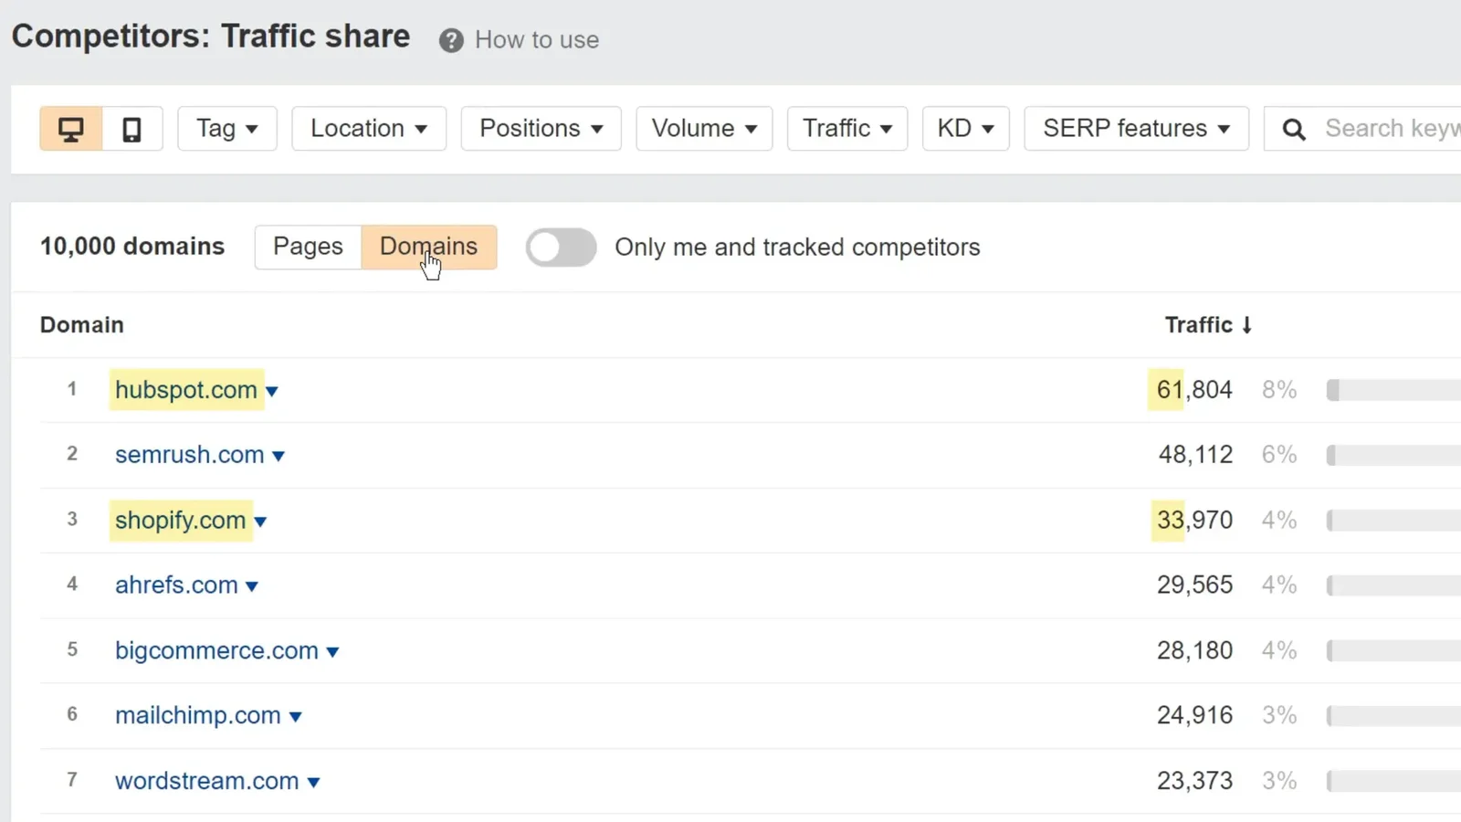Screen dimensions: 1461x822
Task: Open the bigcommerce.com domain link
Action: (216, 651)
